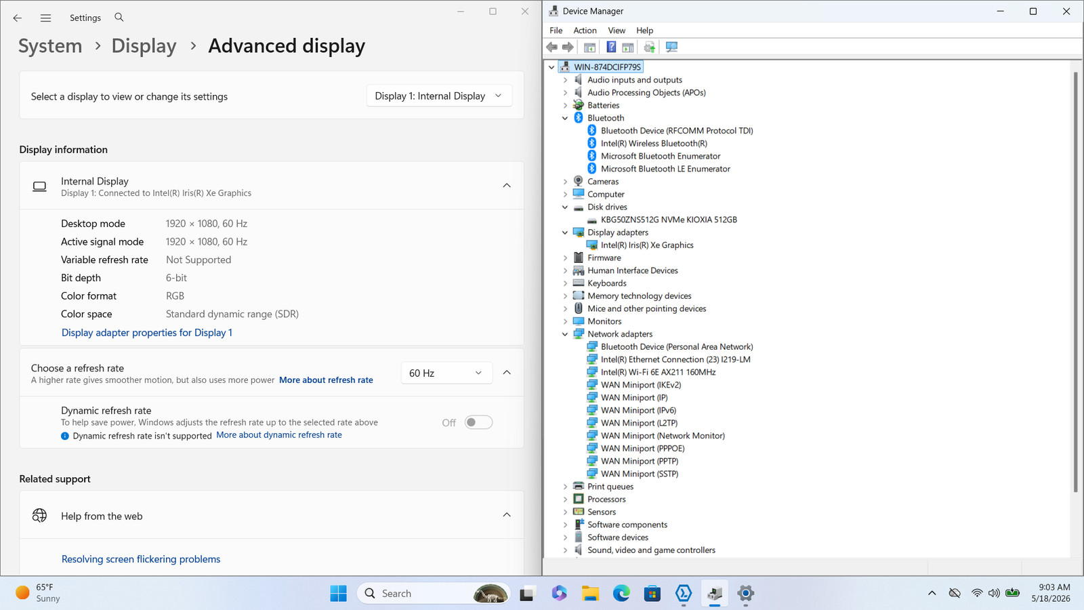Click Settings gear icon on taskbar
The height and width of the screenshot is (610, 1084).
[746, 594]
